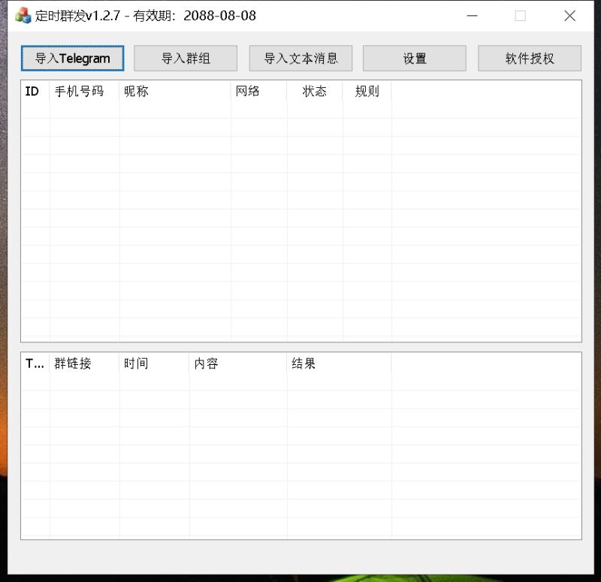Click the 昵称 column header
The height and width of the screenshot is (582, 601).
135,92
